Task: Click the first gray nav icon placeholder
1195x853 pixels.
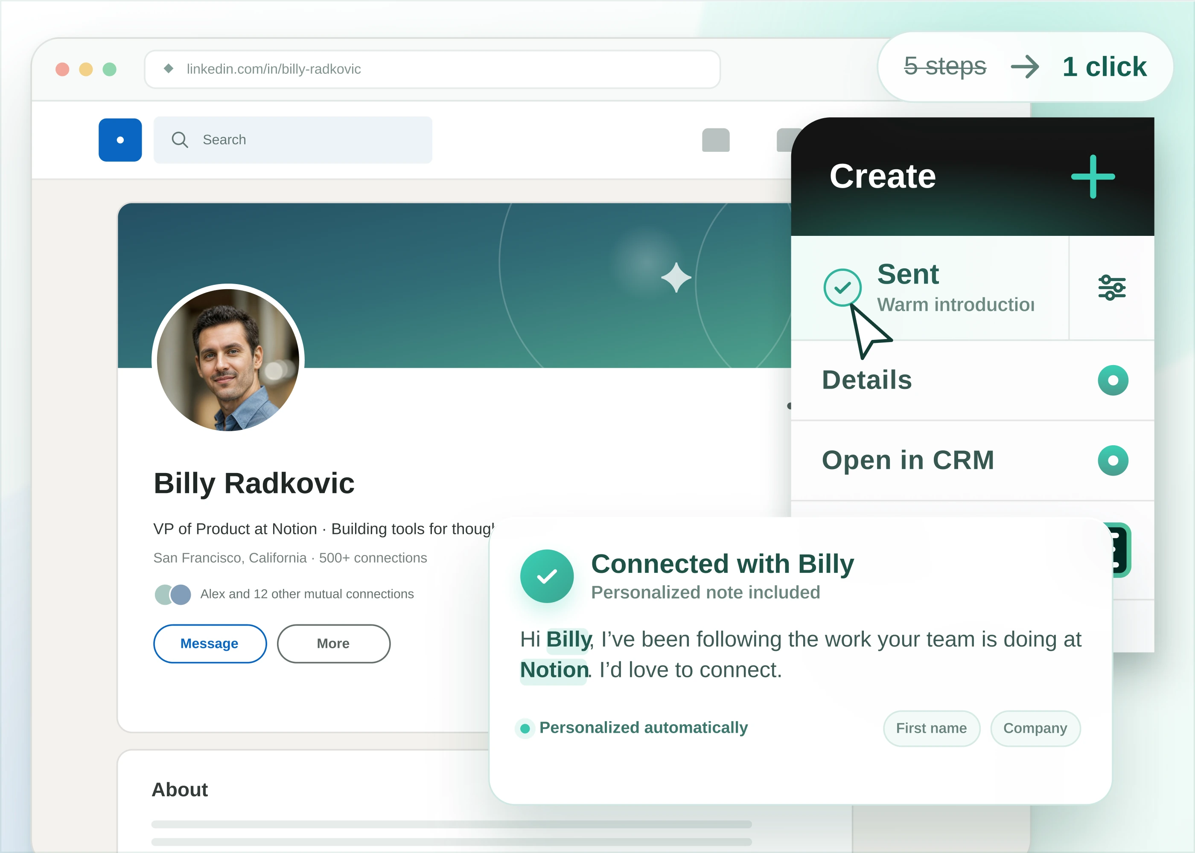Action: (x=716, y=140)
